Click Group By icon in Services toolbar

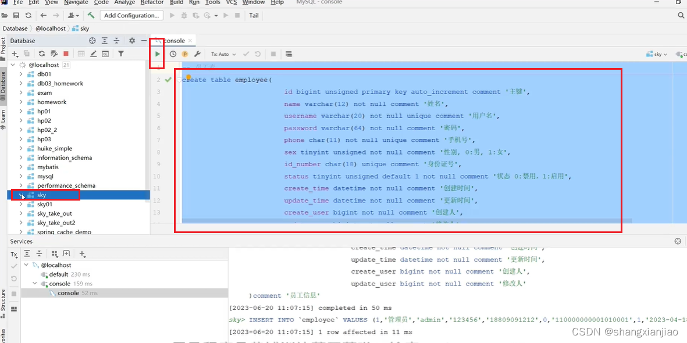coord(54,253)
